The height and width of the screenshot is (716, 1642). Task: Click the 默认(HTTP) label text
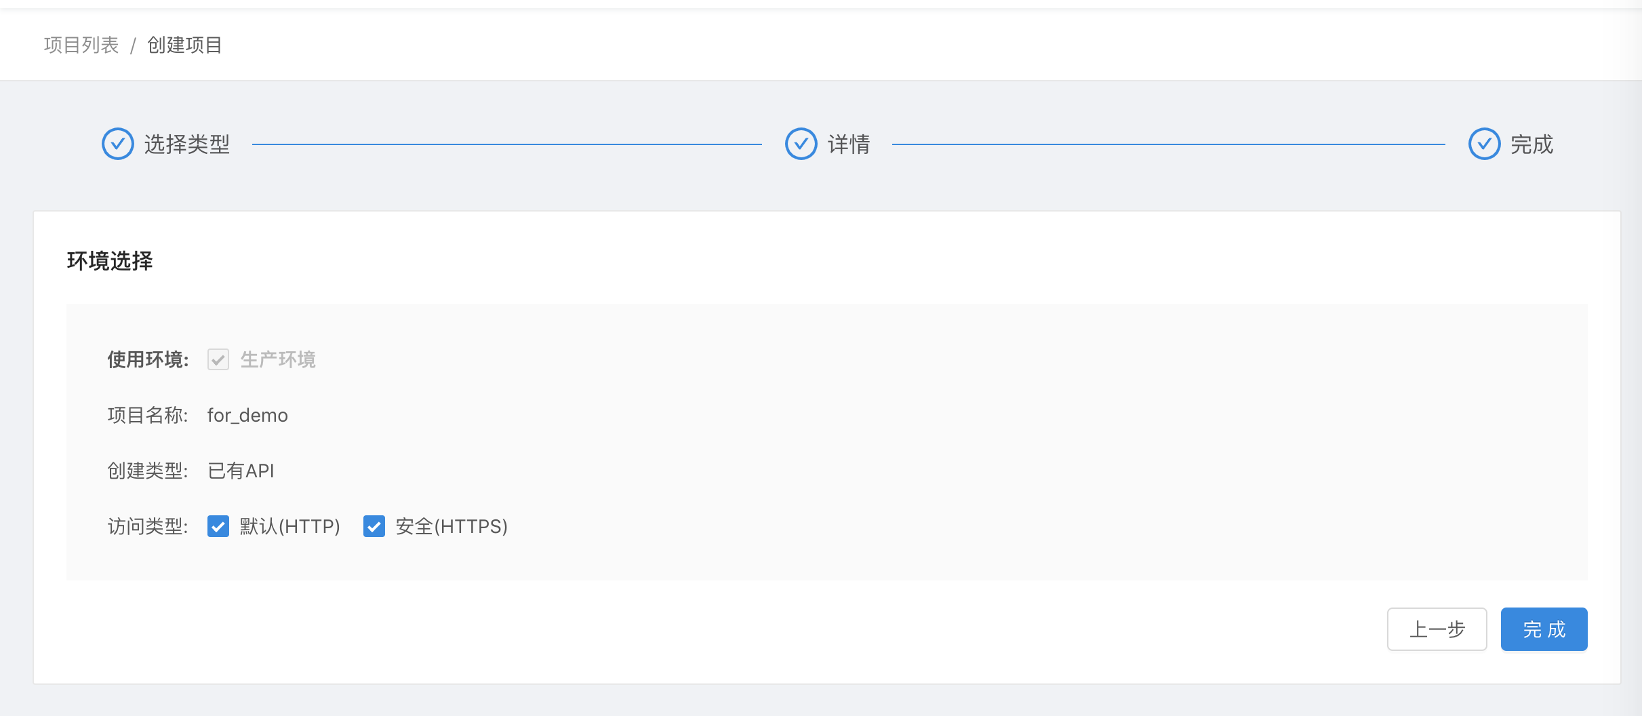[x=289, y=526]
